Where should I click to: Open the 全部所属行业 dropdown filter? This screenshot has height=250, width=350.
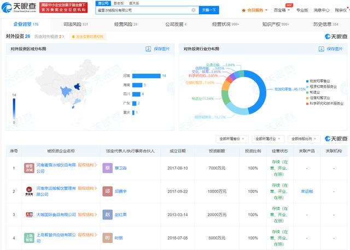pyautogui.click(x=267, y=139)
